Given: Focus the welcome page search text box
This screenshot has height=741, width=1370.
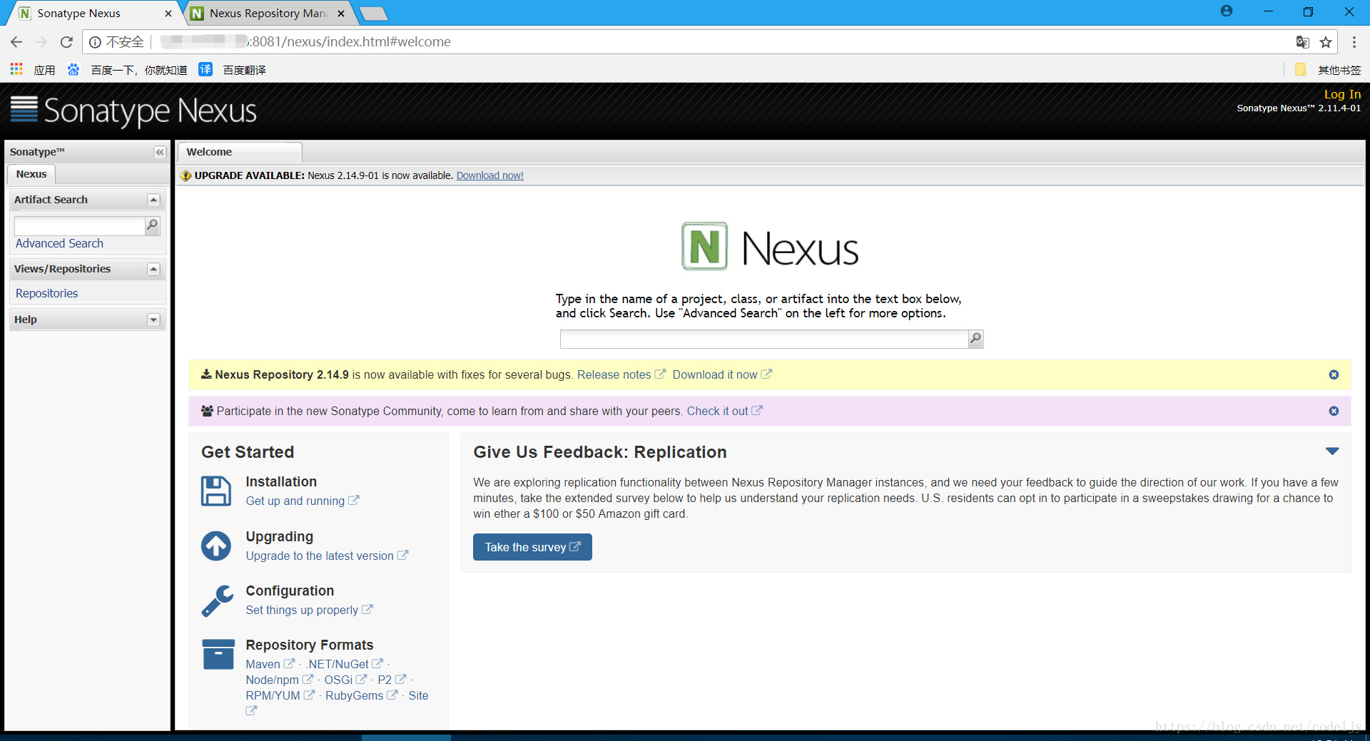Looking at the screenshot, I should [764, 339].
